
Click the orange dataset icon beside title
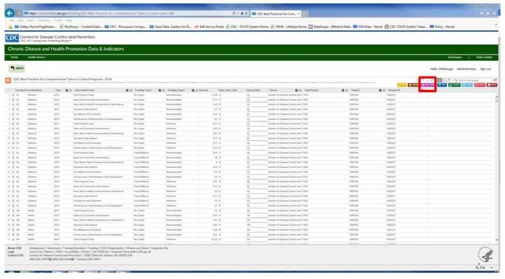point(8,80)
